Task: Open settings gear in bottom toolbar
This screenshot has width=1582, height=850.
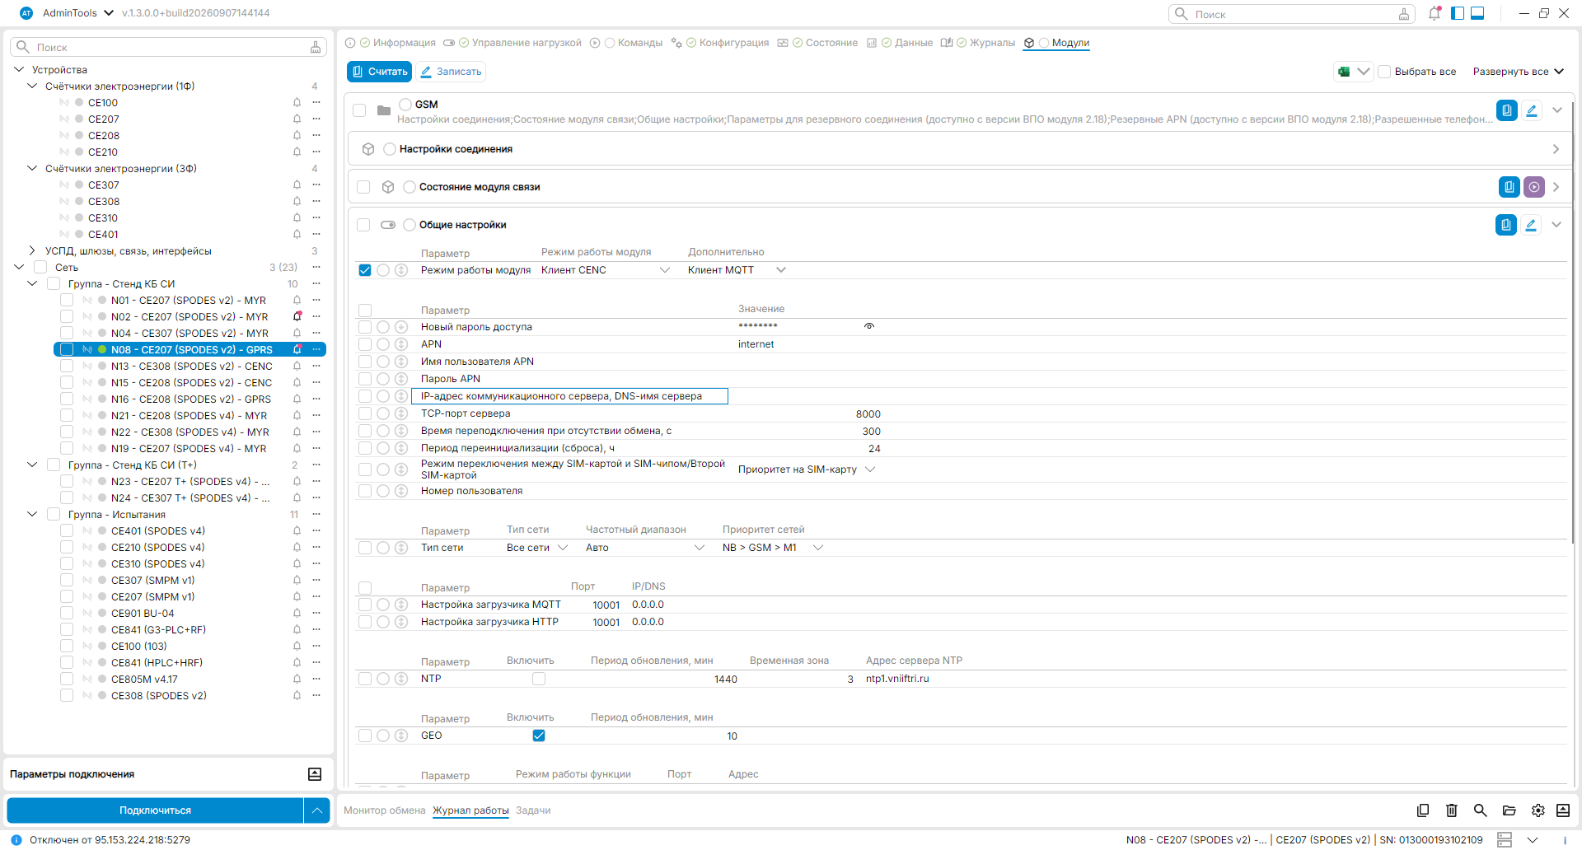Action: point(1538,810)
